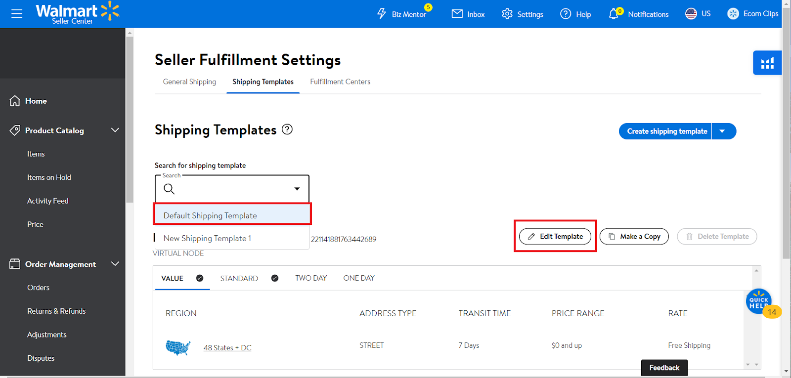Image resolution: width=791 pixels, height=378 pixels.
Task: Select the ONE DAY shipping tab
Action: (359, 278)
